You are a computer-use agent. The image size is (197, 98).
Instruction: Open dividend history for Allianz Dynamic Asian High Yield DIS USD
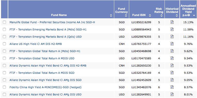[x=172, y=94]
